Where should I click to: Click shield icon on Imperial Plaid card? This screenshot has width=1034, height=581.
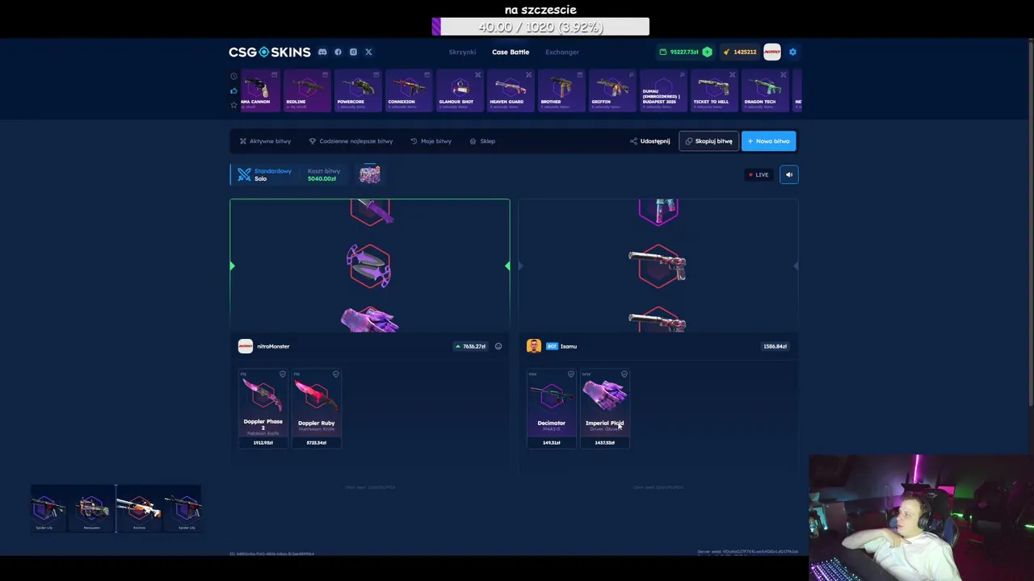[624, 374]
